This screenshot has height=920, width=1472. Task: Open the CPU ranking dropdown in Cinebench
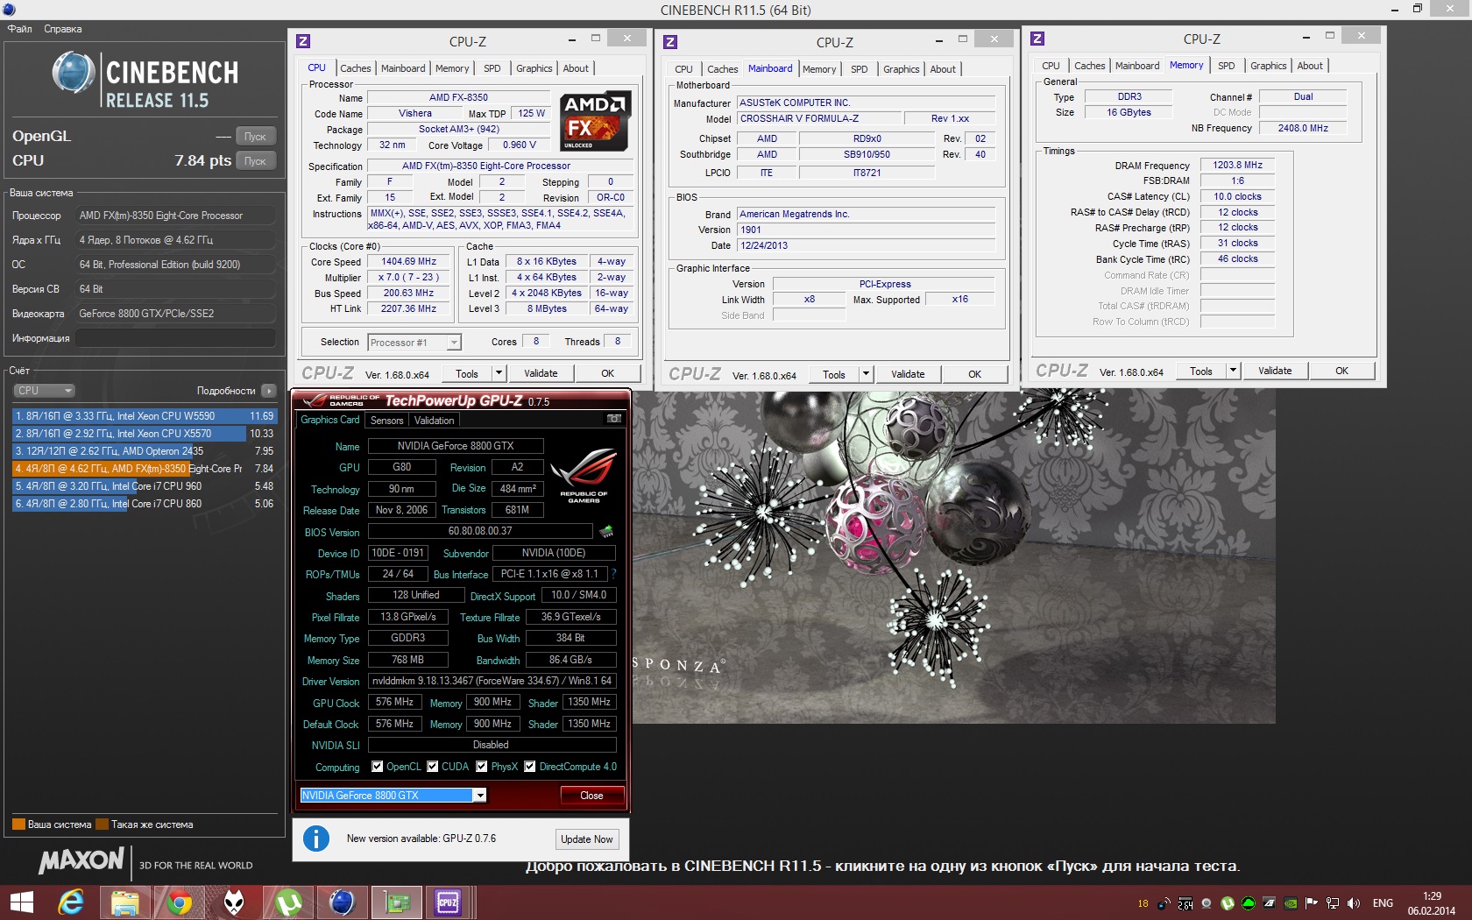44,391
